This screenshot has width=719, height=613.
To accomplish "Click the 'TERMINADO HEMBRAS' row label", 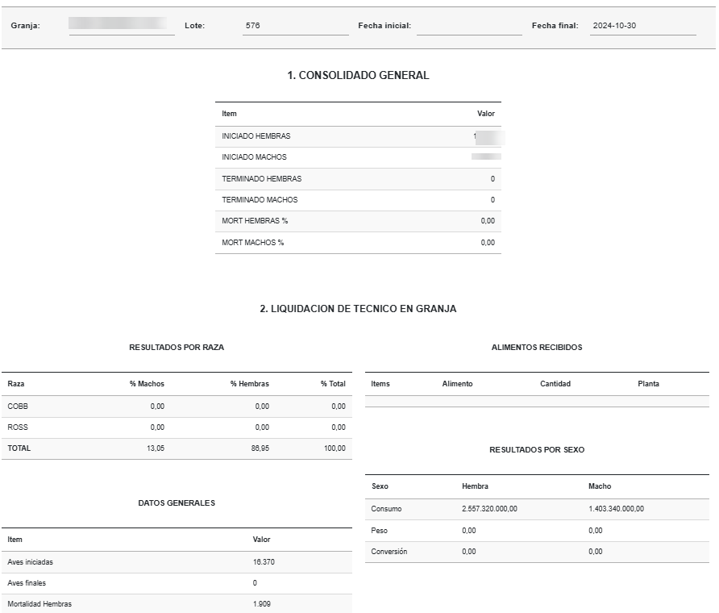I will click(262, 179).
